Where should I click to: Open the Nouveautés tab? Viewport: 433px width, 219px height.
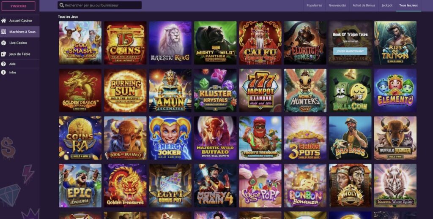tap(337, 5)
